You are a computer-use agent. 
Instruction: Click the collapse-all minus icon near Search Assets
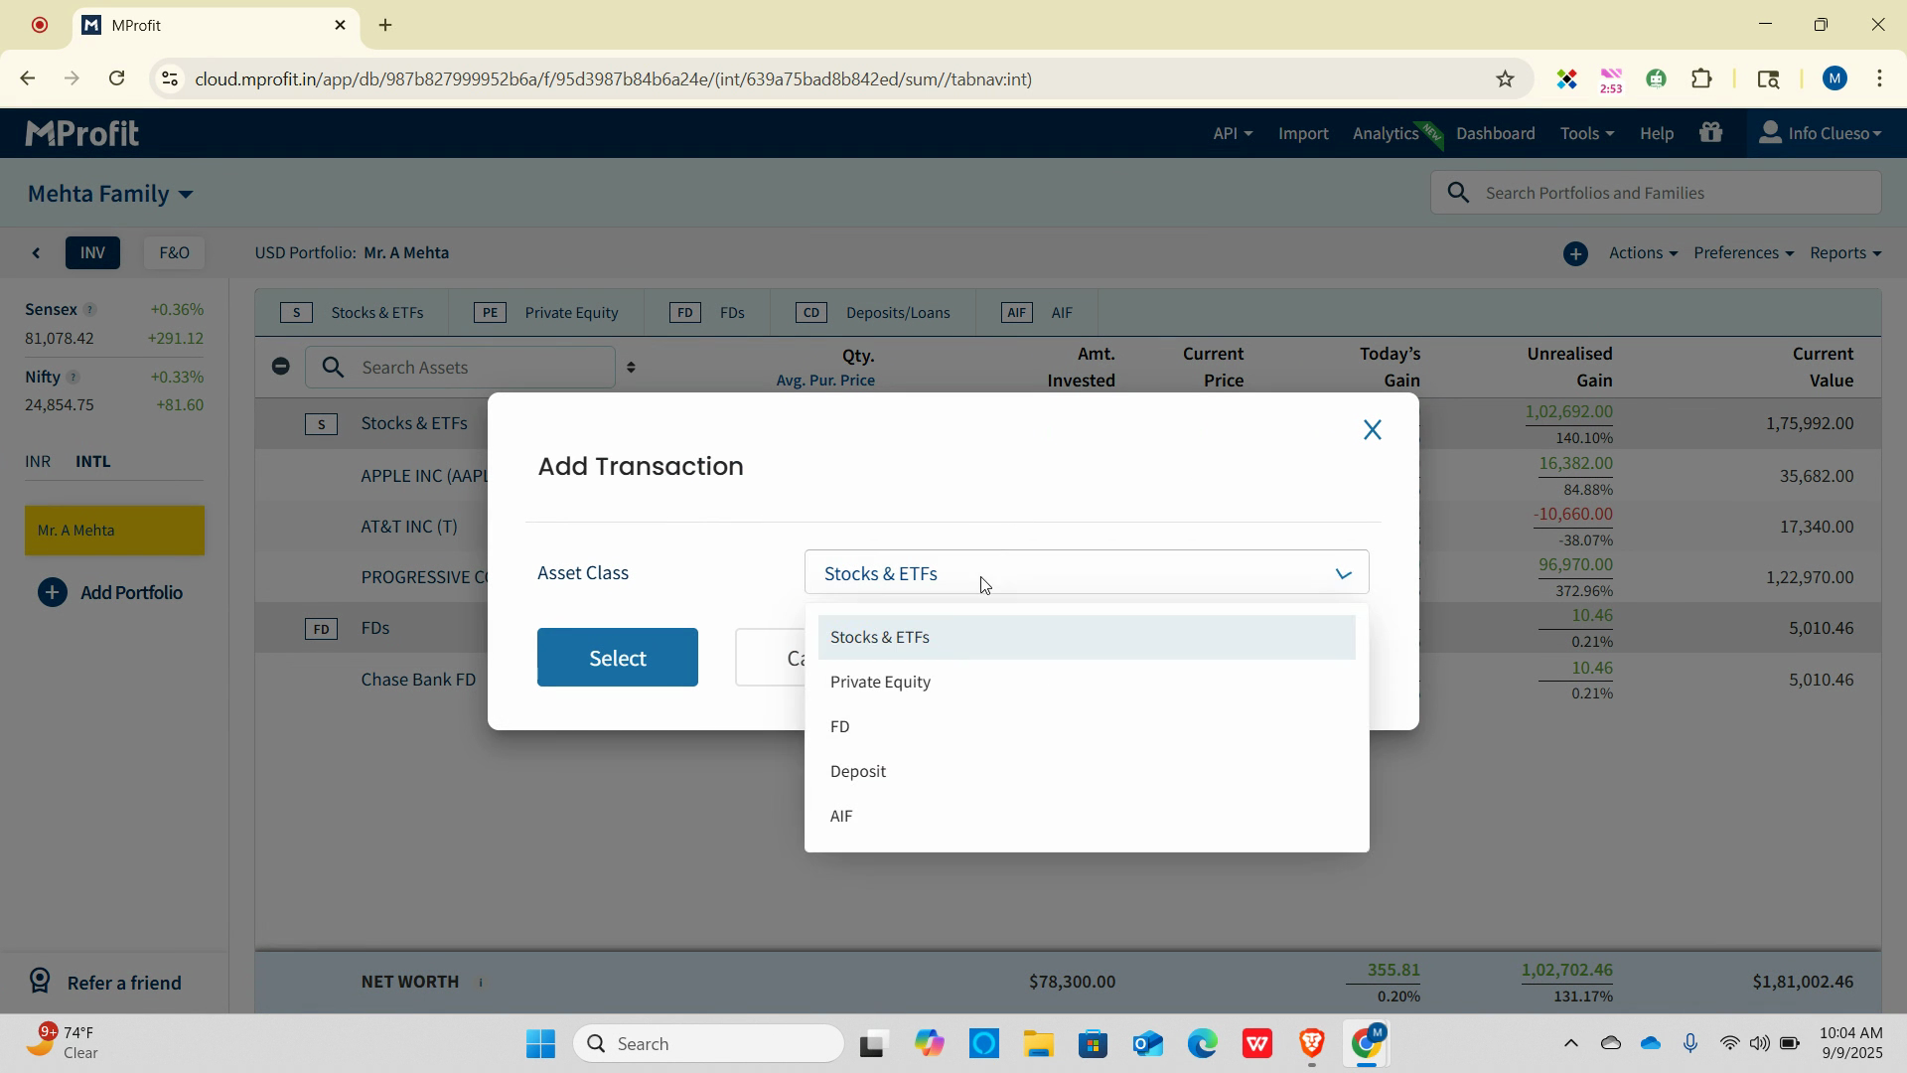281,367
